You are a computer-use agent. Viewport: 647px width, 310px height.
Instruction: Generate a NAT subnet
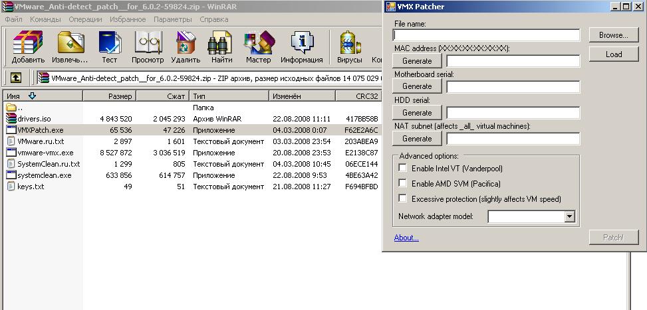(417, 139)
